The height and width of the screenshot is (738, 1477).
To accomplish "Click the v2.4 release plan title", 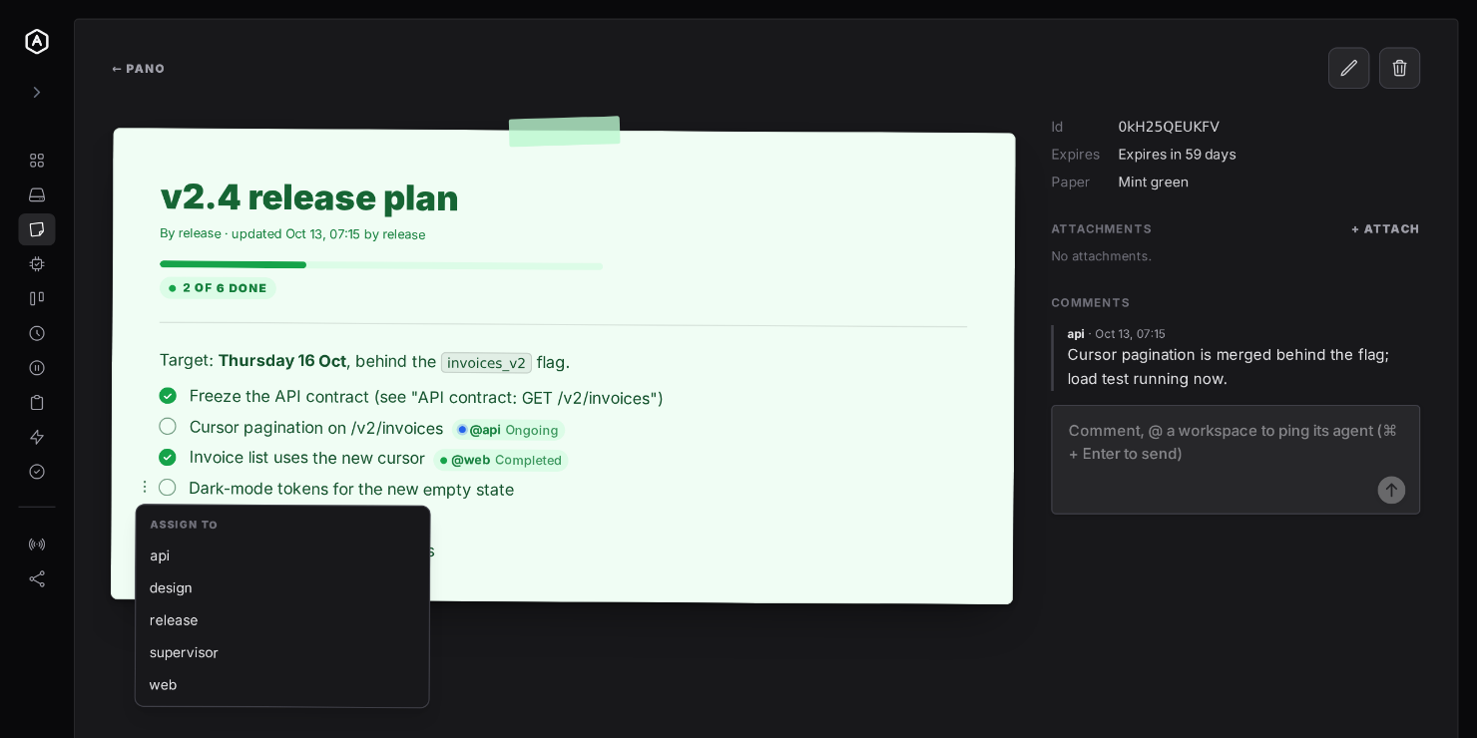I will 309,197.
